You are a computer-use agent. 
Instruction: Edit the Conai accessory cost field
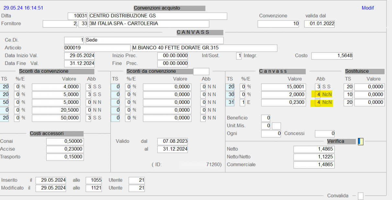65,142
